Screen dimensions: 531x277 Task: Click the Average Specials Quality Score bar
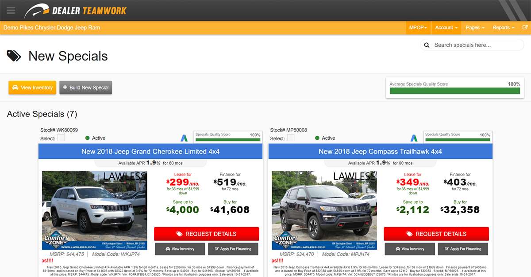point(454,91)
